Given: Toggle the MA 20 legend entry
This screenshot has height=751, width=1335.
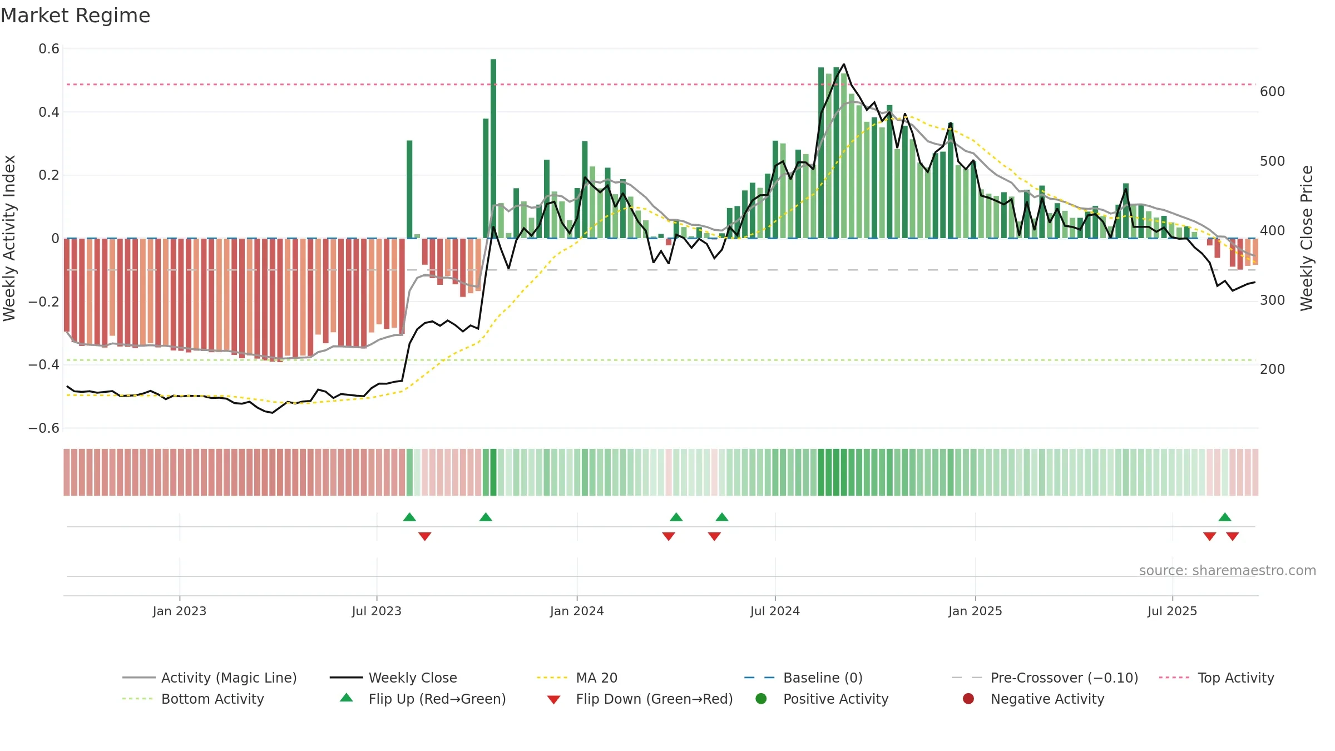Looking at the screenshot, I should [577, 678].
